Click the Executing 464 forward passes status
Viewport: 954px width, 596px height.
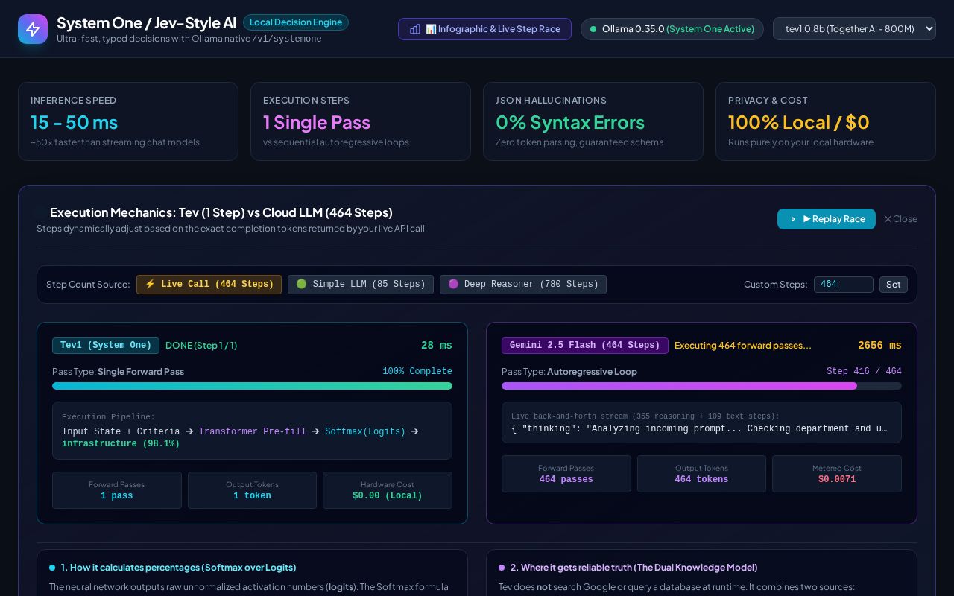[x=743, y=346]
